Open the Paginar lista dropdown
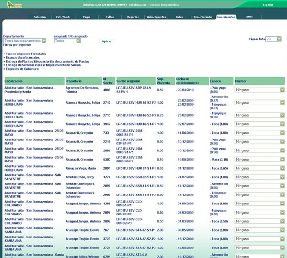This screenshot has width=287, height=258. point(274,39)
